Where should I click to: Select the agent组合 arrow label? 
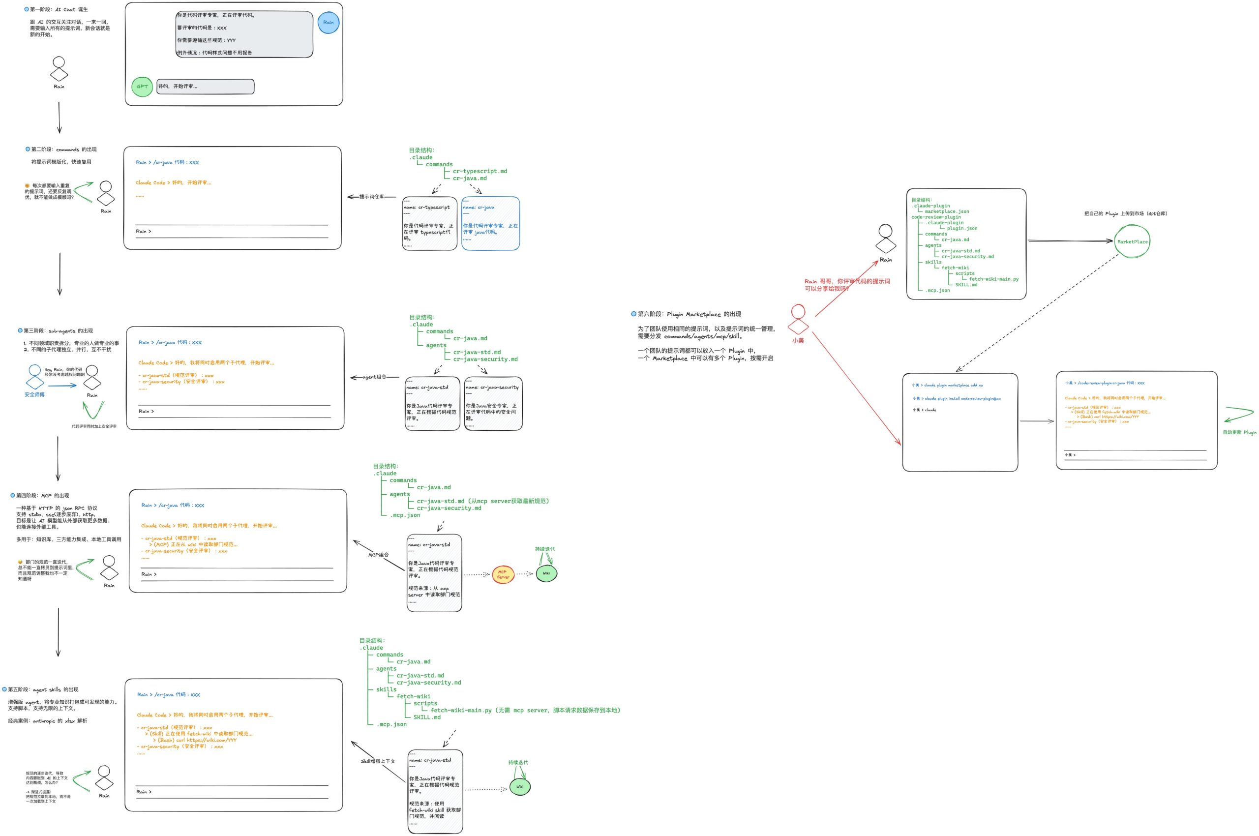pyautogui.click(x=374, y=377)
